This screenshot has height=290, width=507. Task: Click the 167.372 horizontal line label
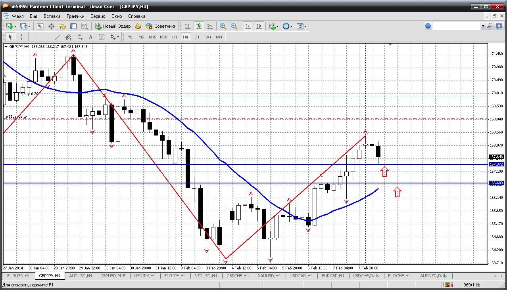[x=496, y=164]
